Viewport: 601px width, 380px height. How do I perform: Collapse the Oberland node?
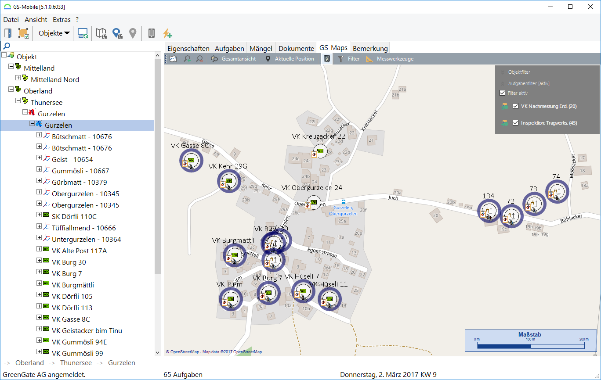click(x=11, y=89)
